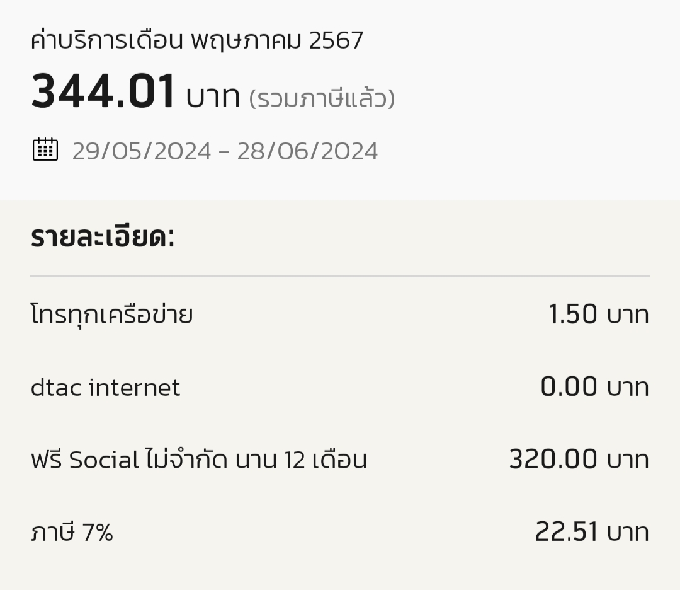680x590 pixels.
Task: Tap the divider line under details heading
Action: coord(340,275)
